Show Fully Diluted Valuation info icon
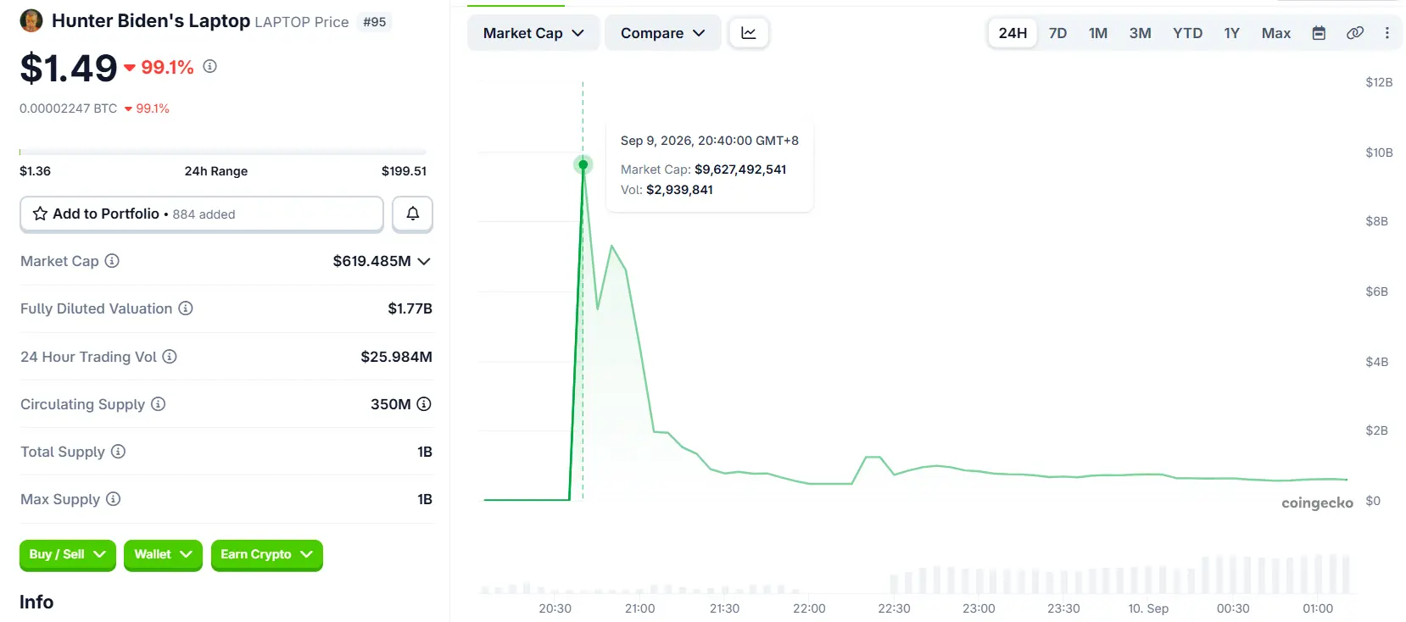 186,308
